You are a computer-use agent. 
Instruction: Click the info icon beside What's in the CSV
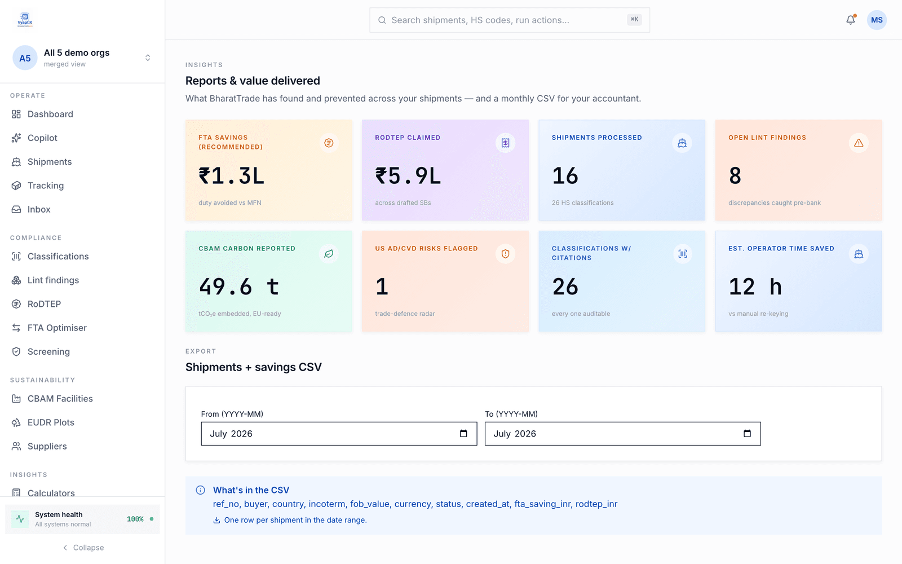200,490
